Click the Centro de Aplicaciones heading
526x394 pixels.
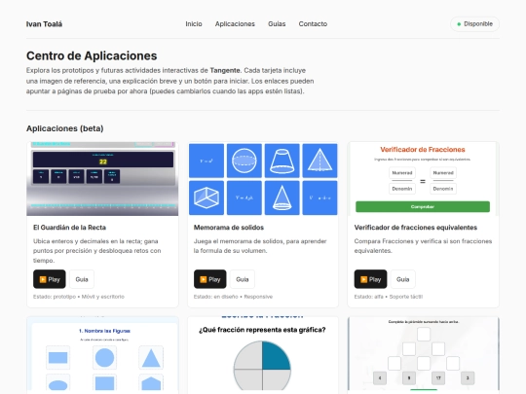pyautogui.click(x=92, y=55)
